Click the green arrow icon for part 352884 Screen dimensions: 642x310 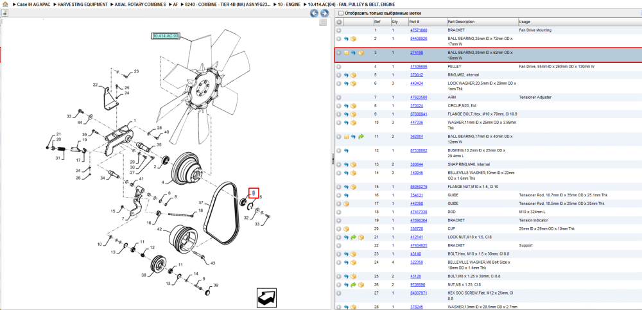click(x=361, y=136)
